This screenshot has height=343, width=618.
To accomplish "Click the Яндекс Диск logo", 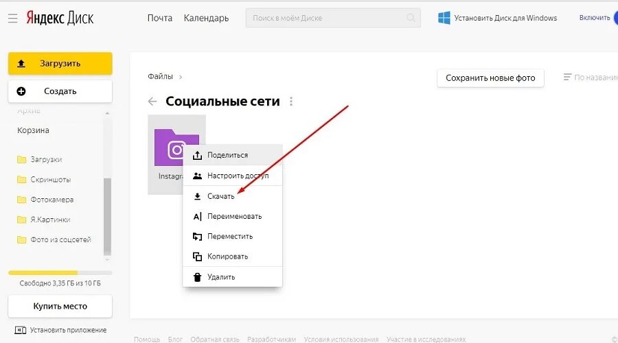I will pos(60,18).
